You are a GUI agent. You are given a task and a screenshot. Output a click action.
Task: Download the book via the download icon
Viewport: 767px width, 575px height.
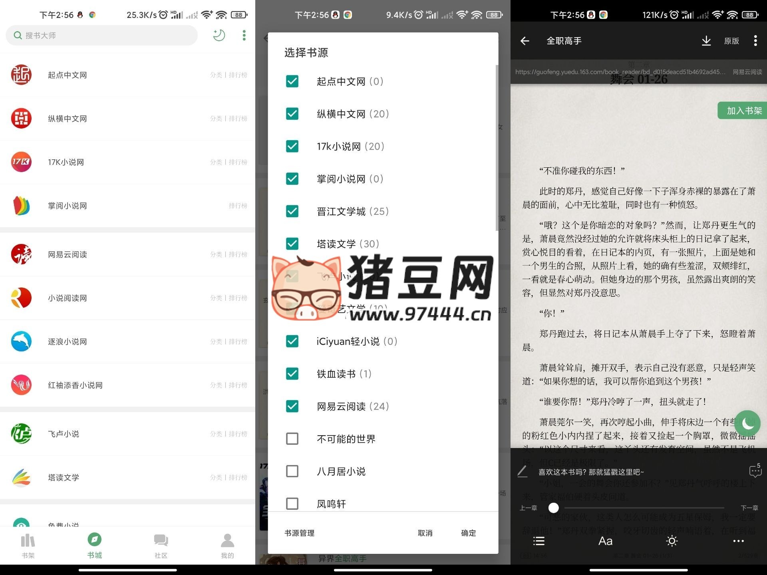[706, 41]
